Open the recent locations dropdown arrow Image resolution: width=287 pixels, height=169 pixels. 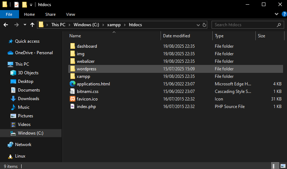[25, 25]
